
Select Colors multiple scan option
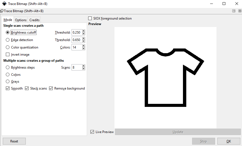[7, 75]
